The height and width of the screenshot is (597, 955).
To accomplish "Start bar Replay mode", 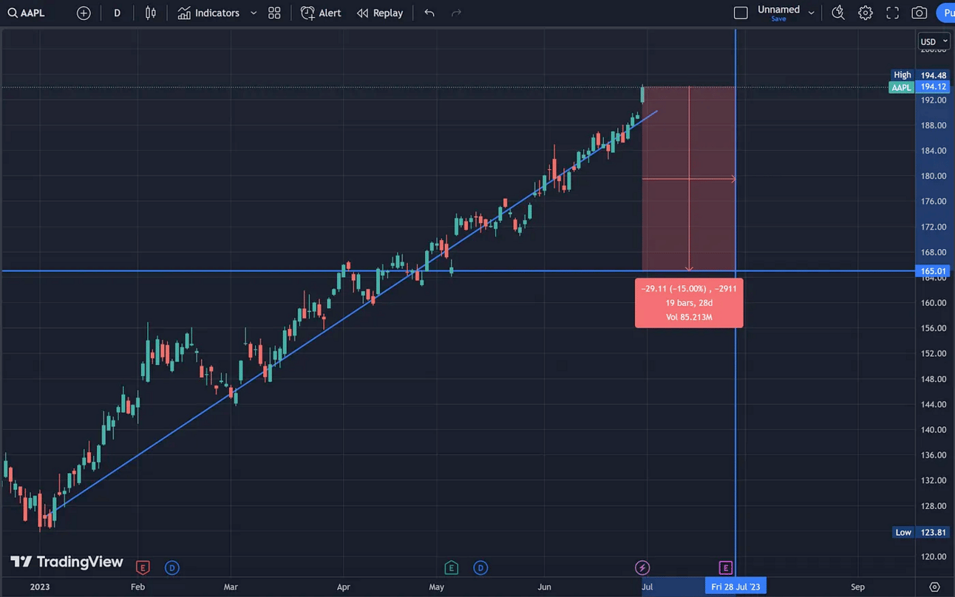I will tap(380, 13).
